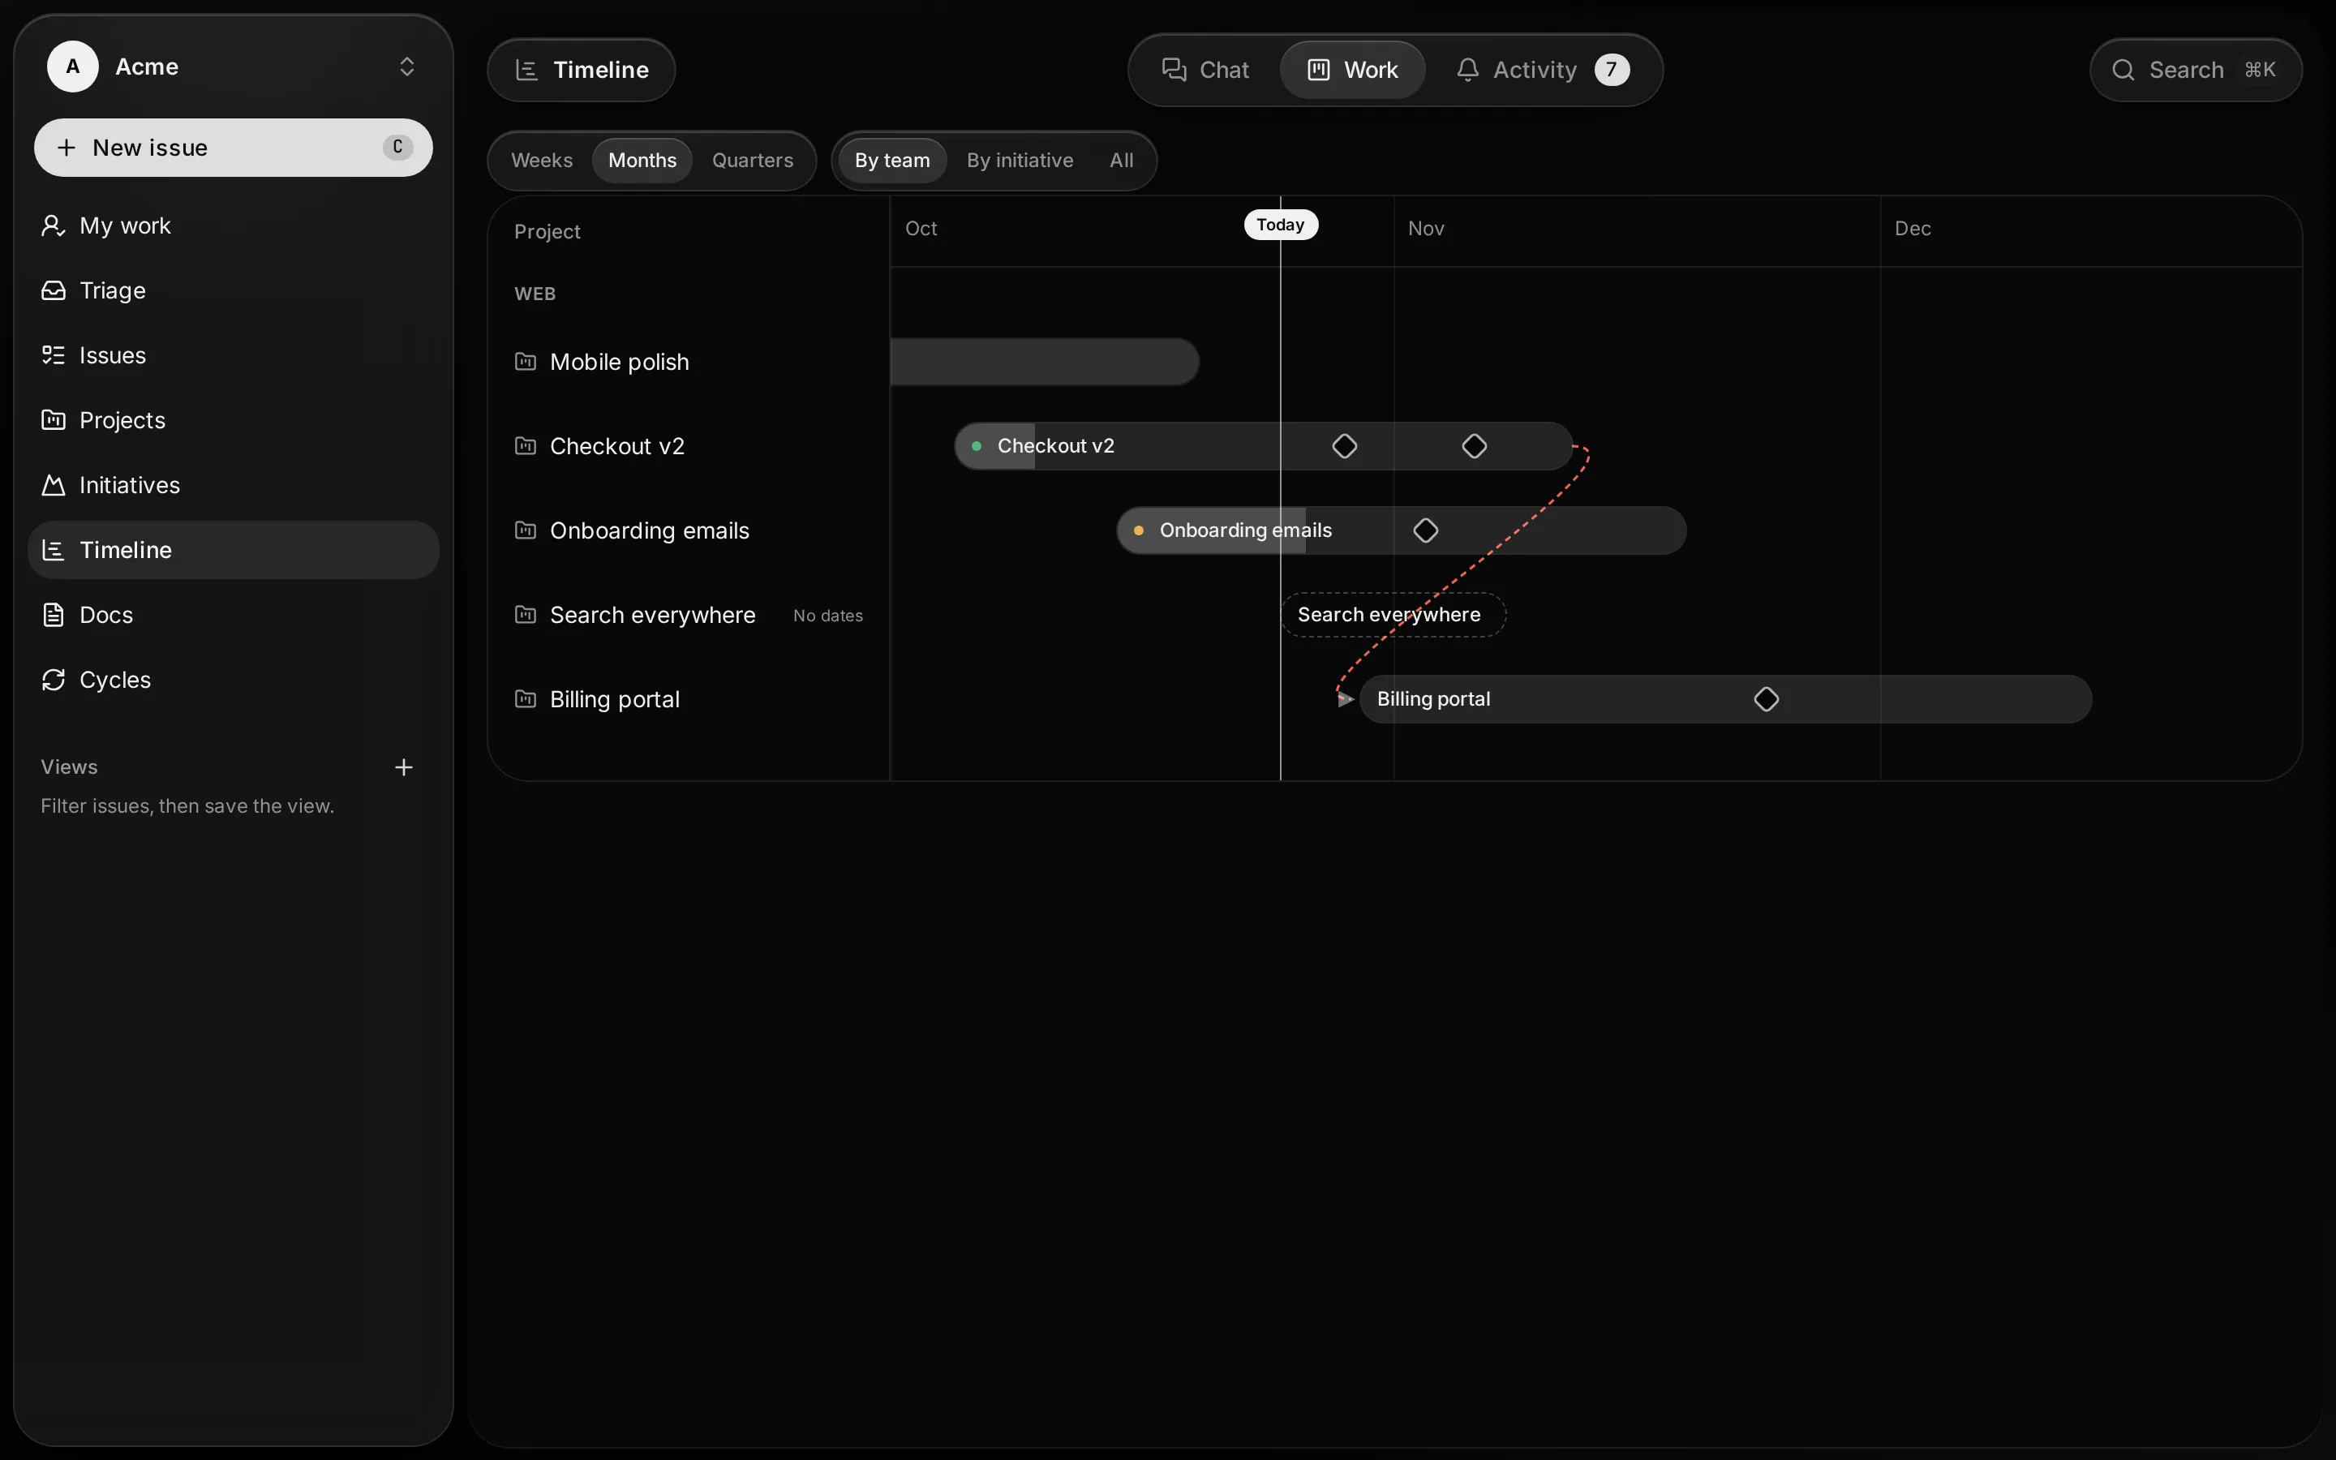This screenshot has width=2336, height=1460.
Task: Click the Billing portal milestone diamond
Action: (1767, 699)
